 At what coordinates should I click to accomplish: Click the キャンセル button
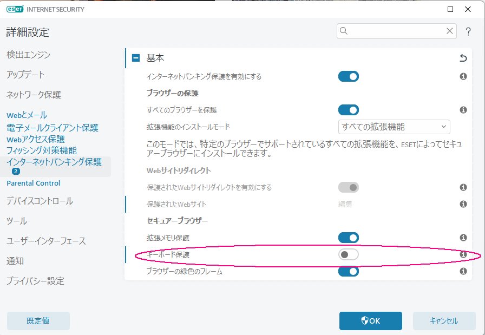(x=444, y=321)
